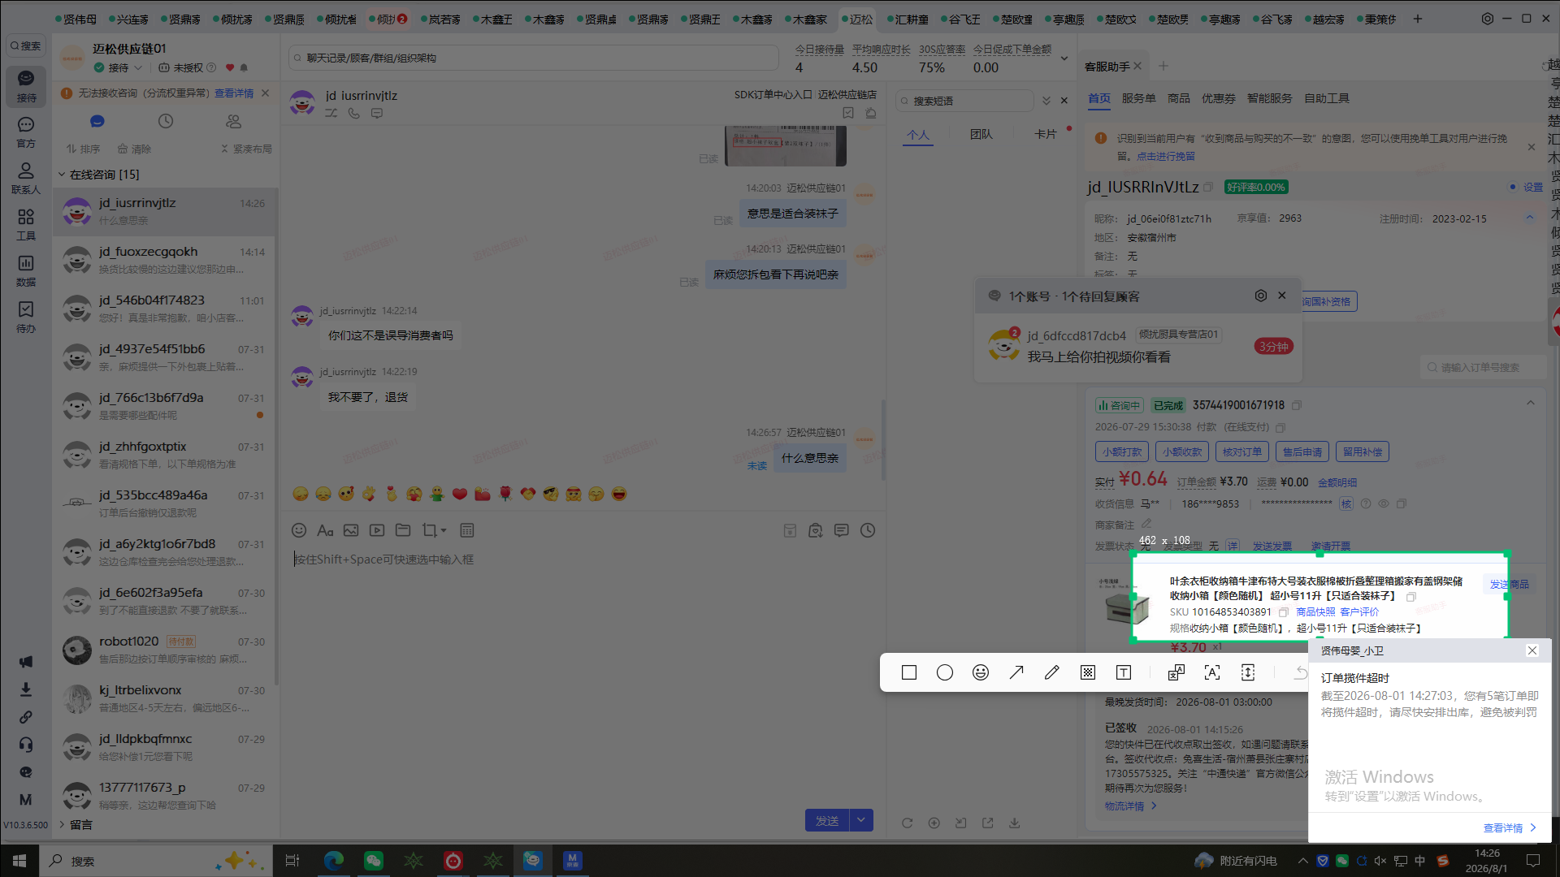Open the screenshot crop tool dropdown arrow

click(x=444, y=531)
